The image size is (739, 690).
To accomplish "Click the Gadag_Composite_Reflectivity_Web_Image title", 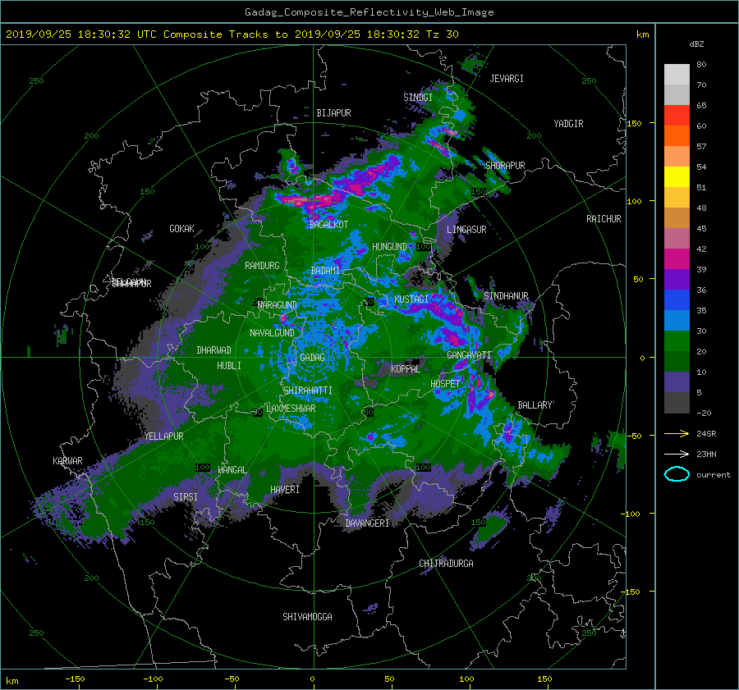I will click(x=369, y=12).
